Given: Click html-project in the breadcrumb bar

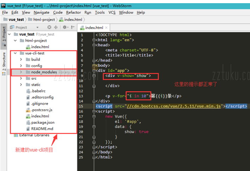Looking at the screenshot, I should coord(44,20).
